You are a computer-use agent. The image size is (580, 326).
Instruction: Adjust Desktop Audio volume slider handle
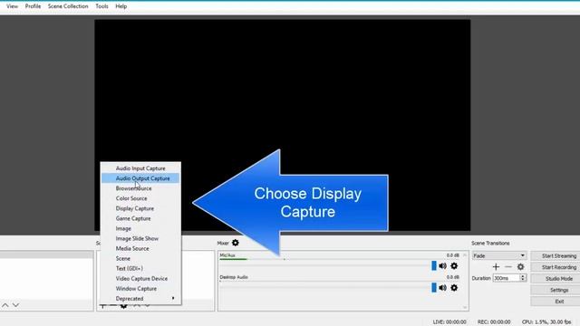pyautogui.click(x=434, y=288)
